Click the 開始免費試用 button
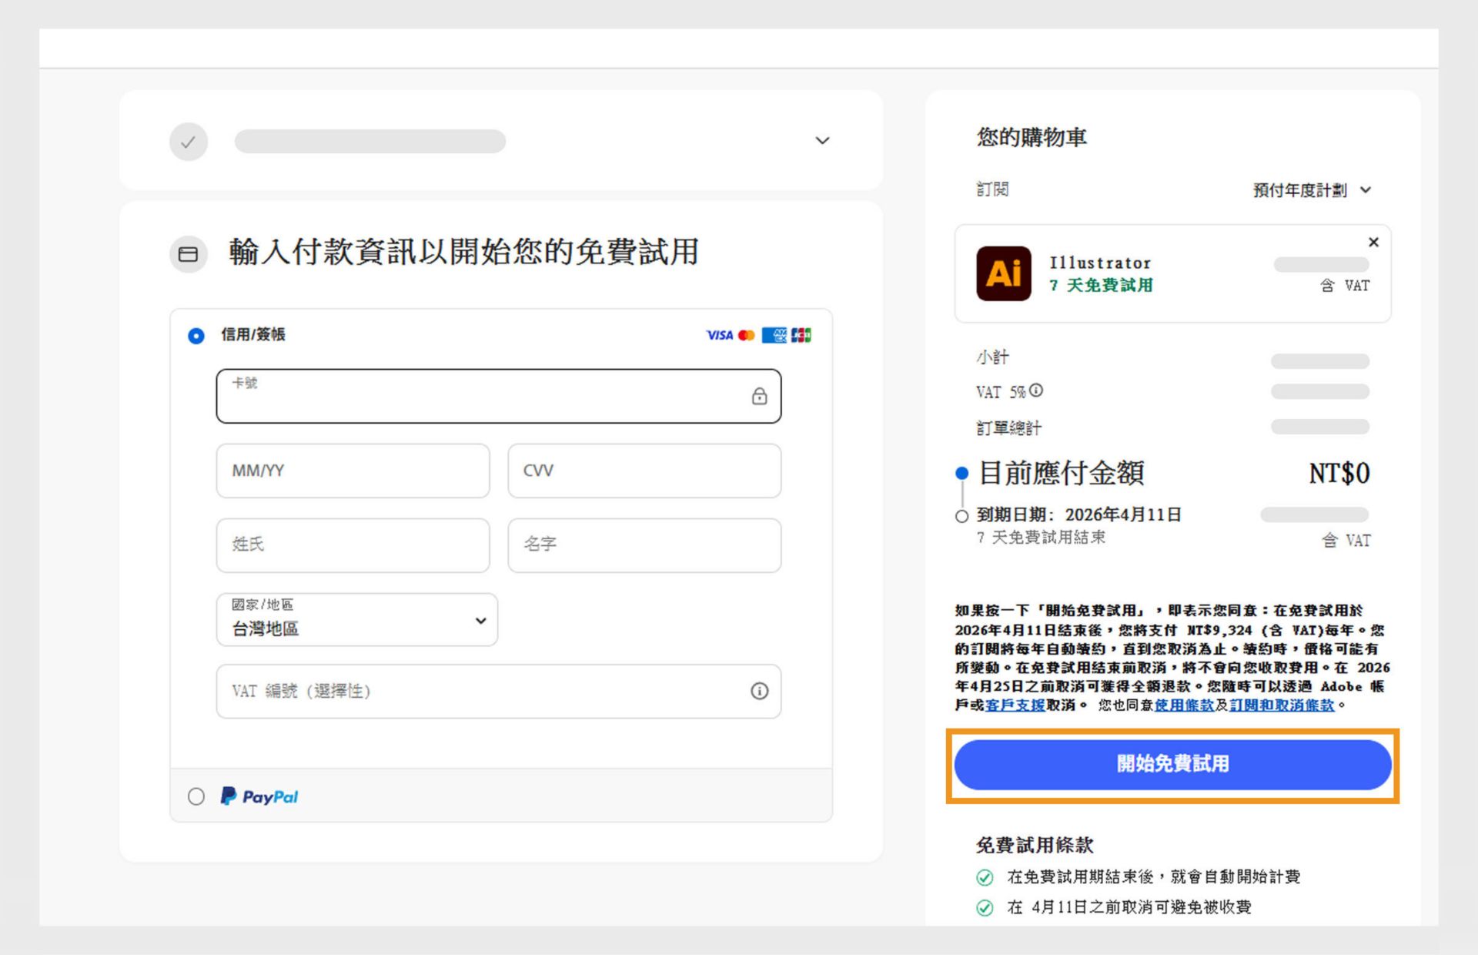The image size is (1478, 955). click(1172, 764)
